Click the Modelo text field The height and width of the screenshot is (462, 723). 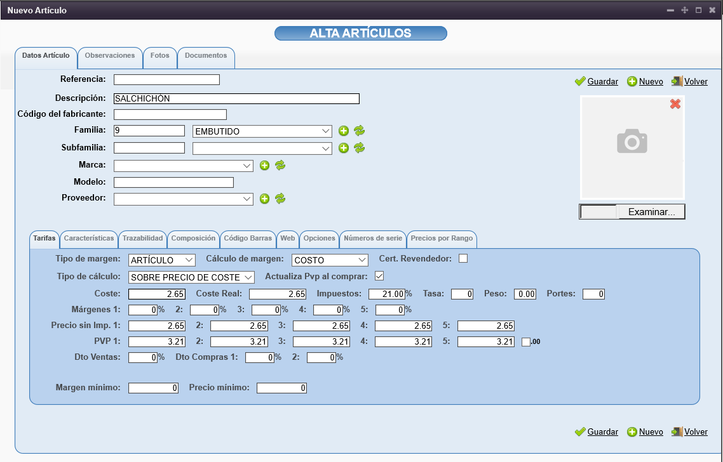pos(173,182)
